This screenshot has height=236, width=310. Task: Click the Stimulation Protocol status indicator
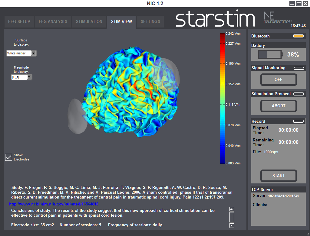(x=298, y=94)
